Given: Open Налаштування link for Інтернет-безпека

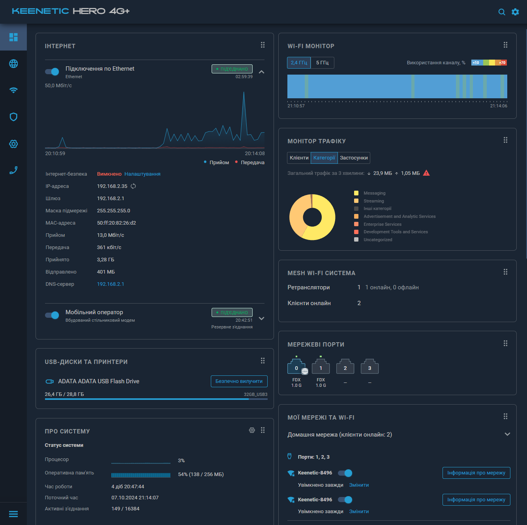Looking at the screenshot, I should coord(143,174).
